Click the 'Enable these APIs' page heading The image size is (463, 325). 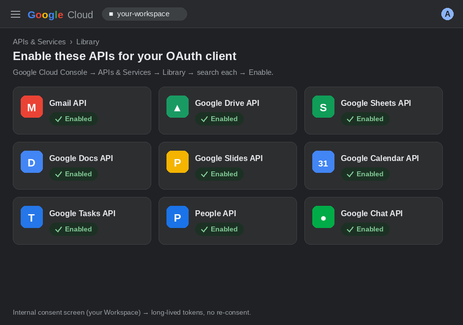point(125,56)
